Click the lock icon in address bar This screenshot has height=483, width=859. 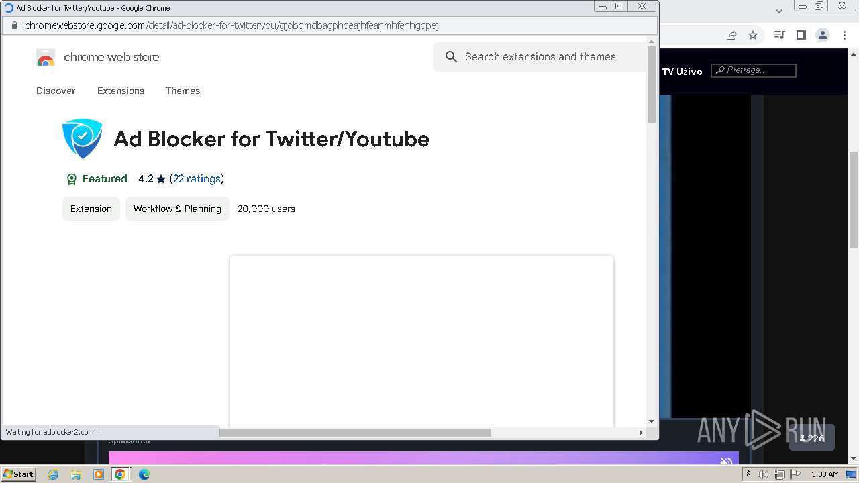(x=15, y=25)
